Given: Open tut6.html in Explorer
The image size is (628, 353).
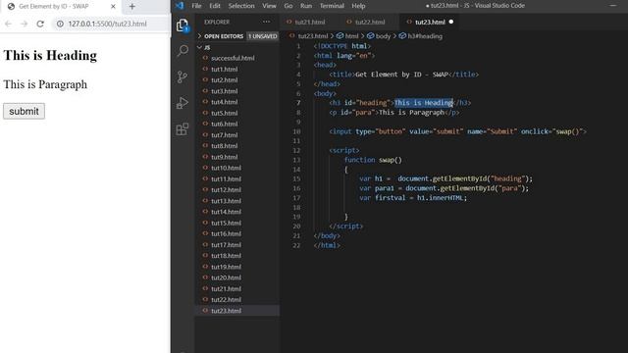Looking at the screenshot, I should tap(237, 125).
